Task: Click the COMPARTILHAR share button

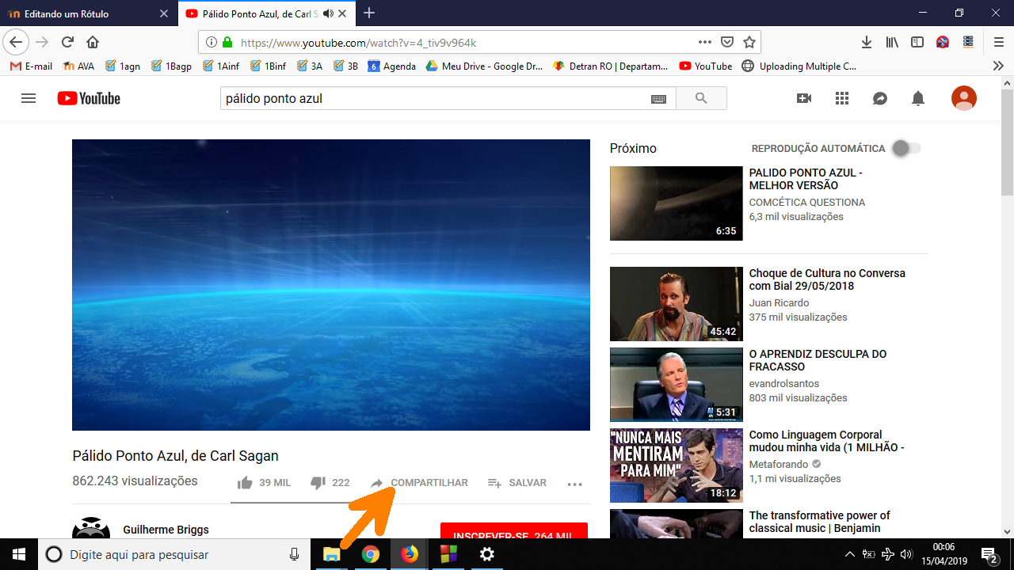Action: pyautogui.click(x=420, y=483)
